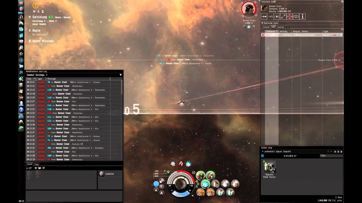Viewport: 362px width, 203px height.
Task: Click the Keep at Range arrows icon
Action: pos(283,17)
